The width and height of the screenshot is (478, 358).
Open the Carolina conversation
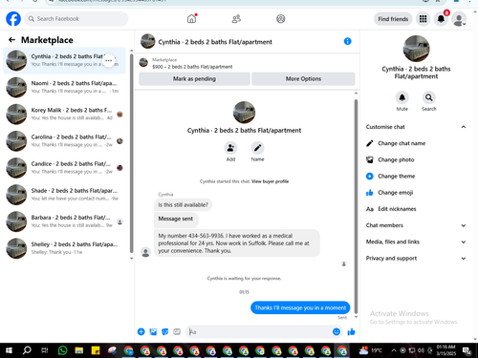65,141
